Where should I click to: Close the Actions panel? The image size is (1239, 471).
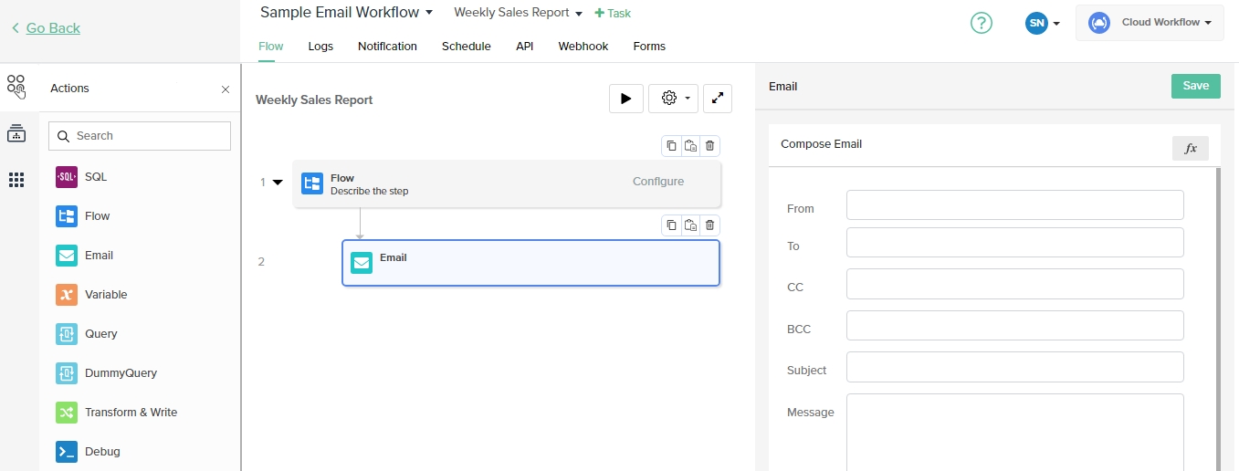[226, 89]
